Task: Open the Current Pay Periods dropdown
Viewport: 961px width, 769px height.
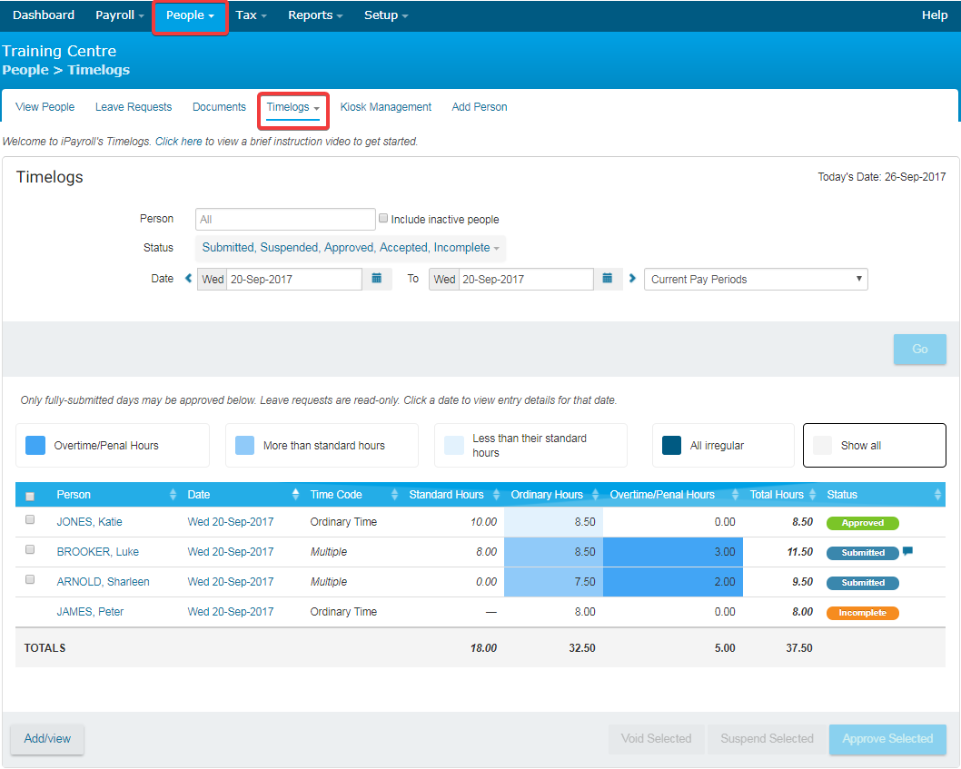Action: pos(756,279)
